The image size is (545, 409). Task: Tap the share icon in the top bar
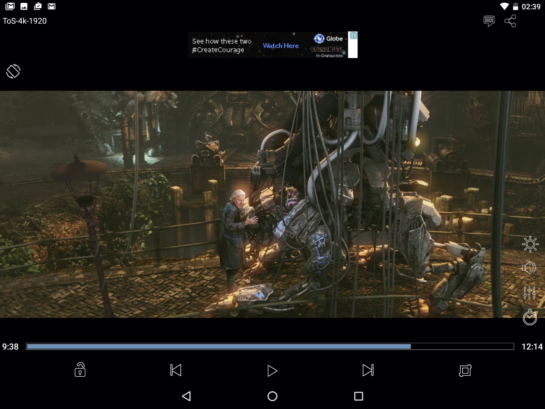pyautogui.click(x=510, y=21)
